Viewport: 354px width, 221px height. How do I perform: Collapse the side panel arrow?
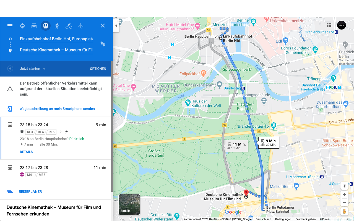point(116,26)
